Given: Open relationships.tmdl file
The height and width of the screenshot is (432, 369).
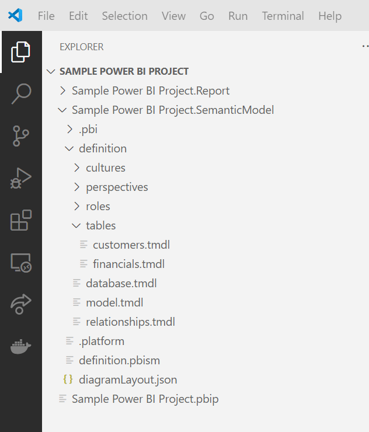Looking at the screenshot, I should tap(130, 322).
